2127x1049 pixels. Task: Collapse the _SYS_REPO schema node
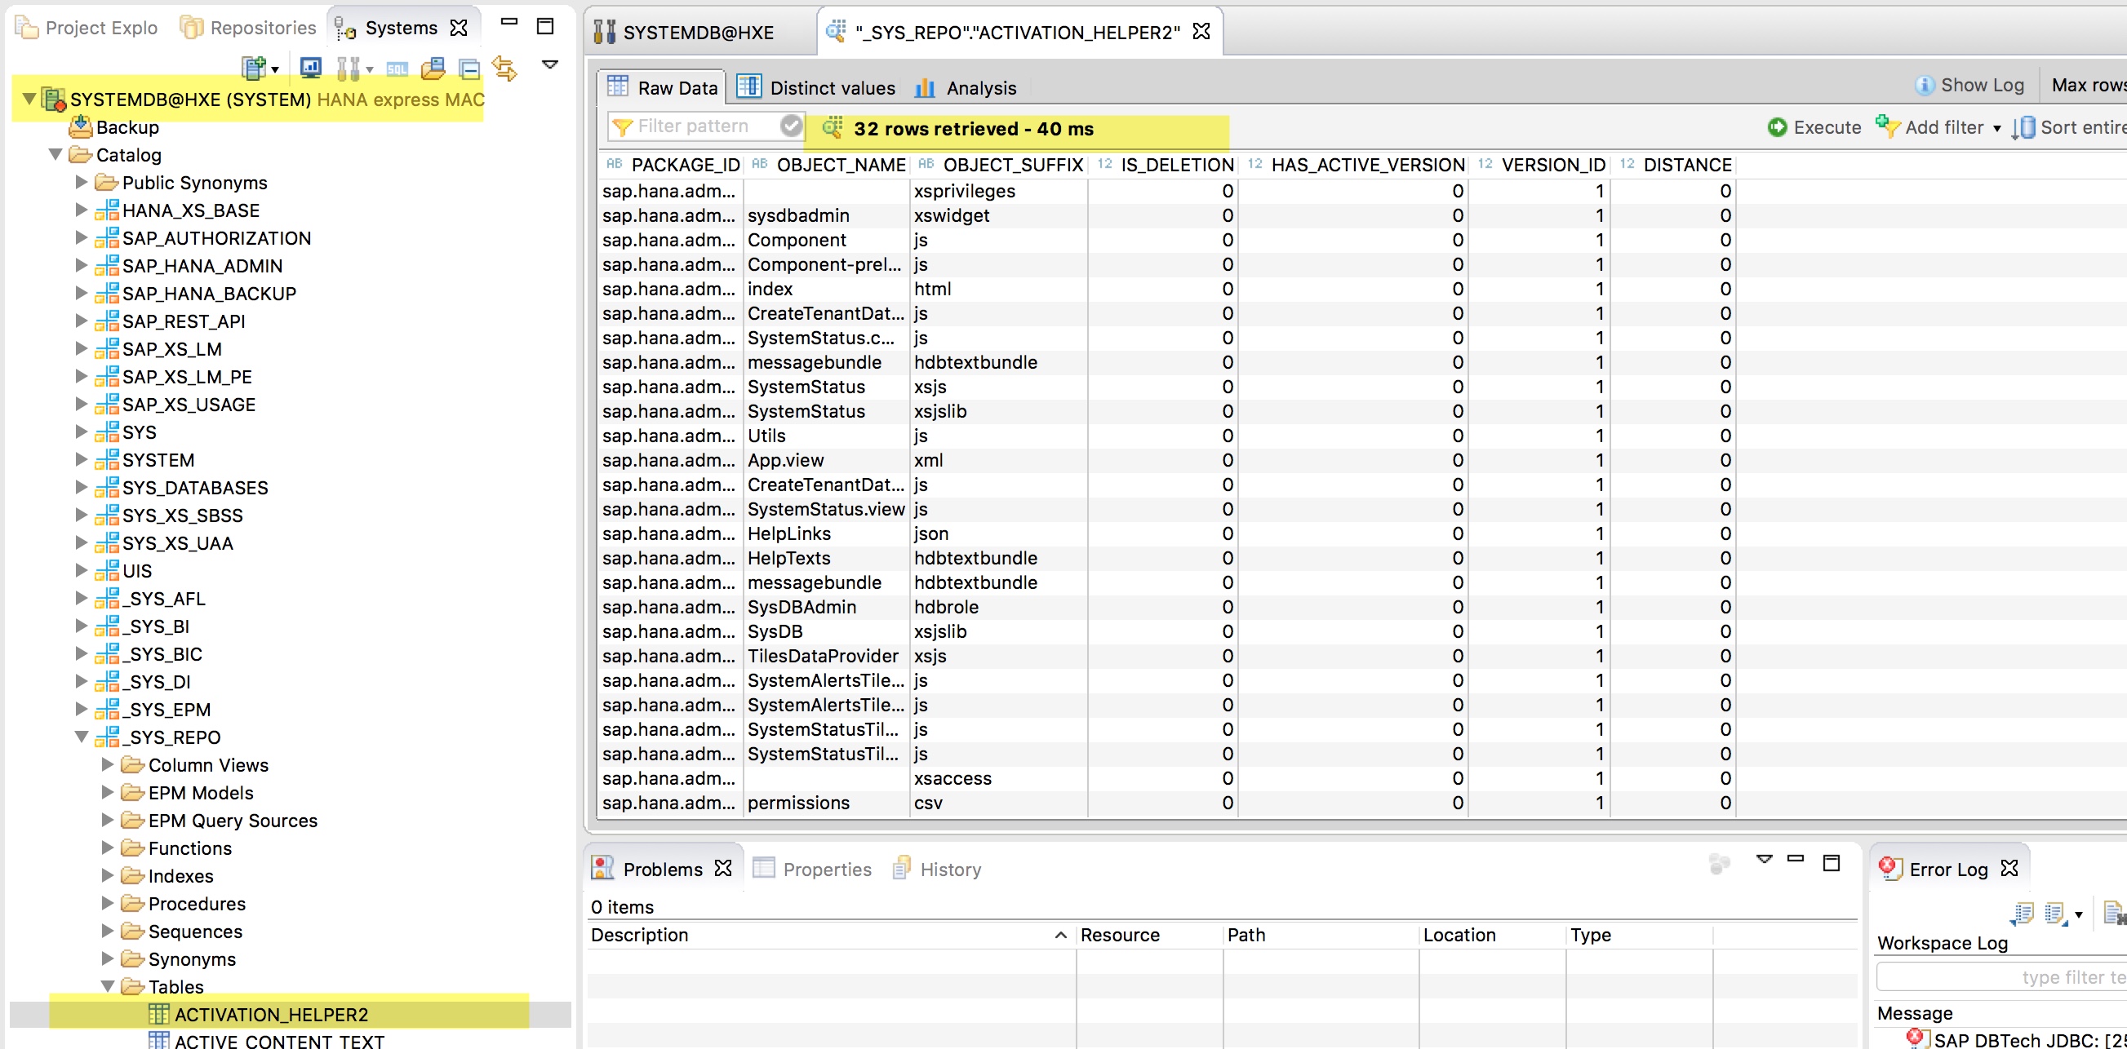(x=80, y=737)
